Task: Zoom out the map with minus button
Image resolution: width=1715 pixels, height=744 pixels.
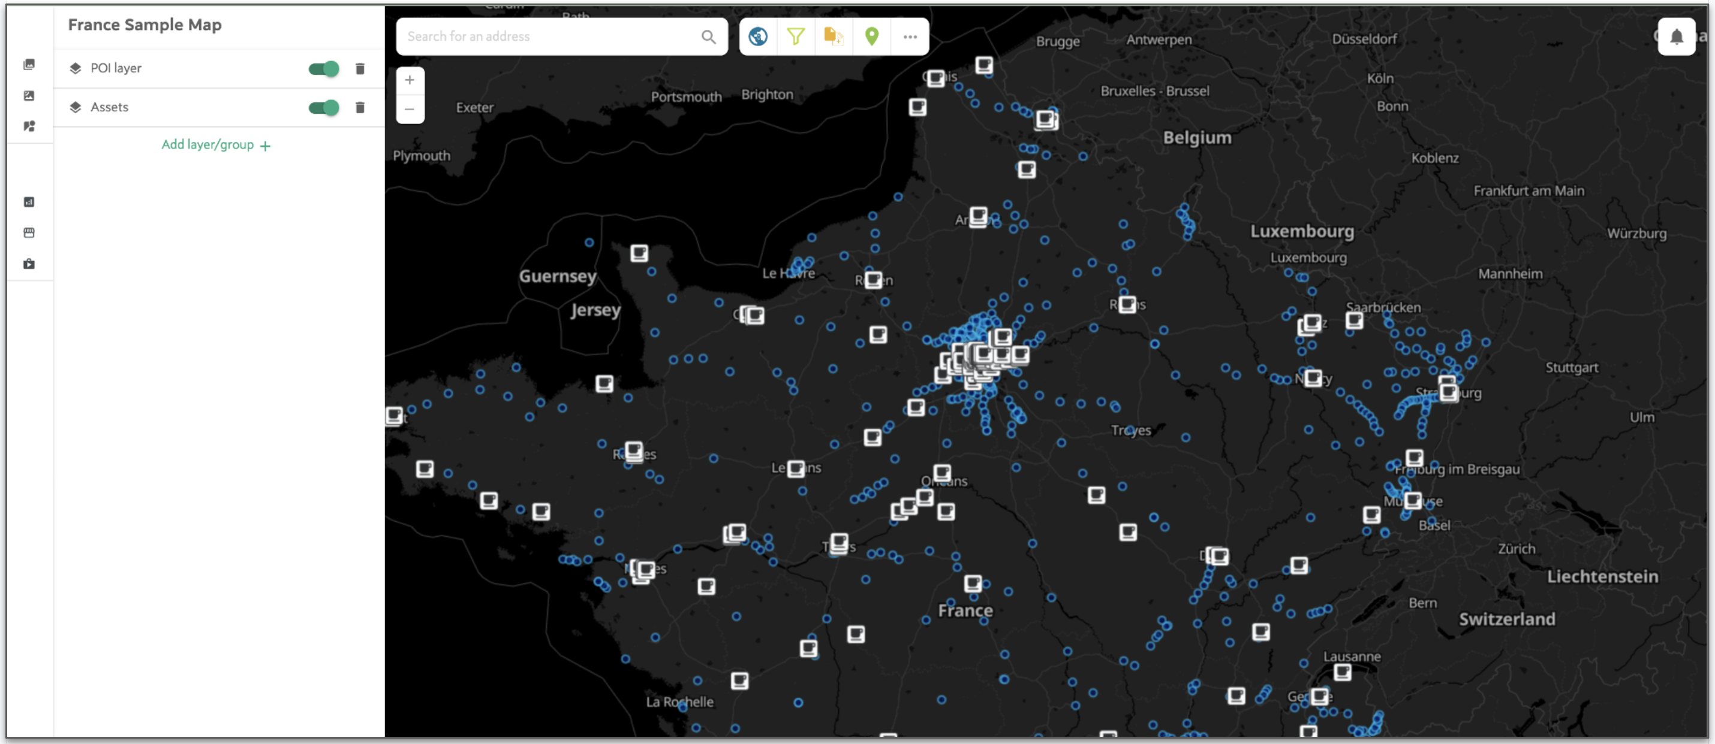Action: 410,109
